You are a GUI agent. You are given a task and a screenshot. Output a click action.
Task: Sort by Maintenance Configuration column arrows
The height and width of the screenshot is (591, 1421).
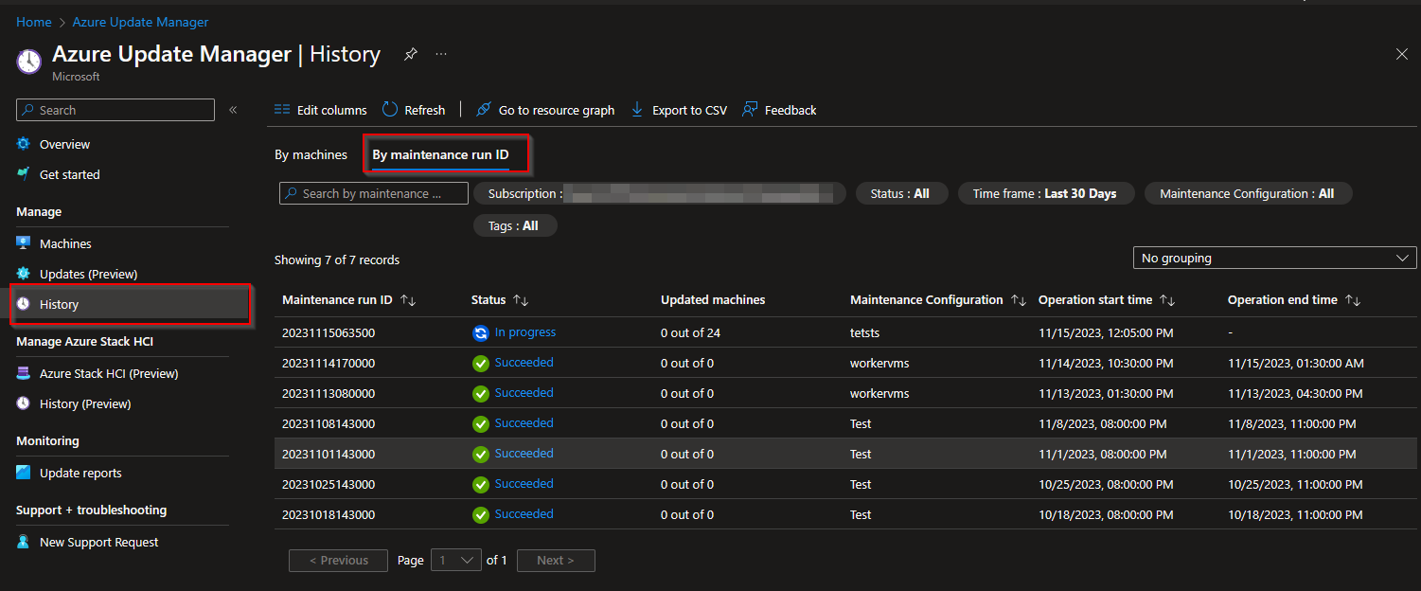(x=1019, y=300)
